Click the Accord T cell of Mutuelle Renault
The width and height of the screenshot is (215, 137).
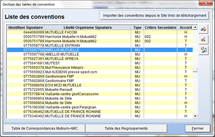coord(186,89)
